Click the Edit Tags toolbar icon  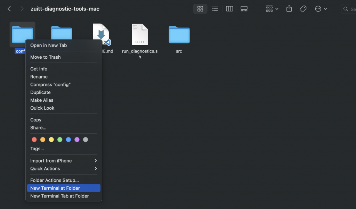pos(303,9)
